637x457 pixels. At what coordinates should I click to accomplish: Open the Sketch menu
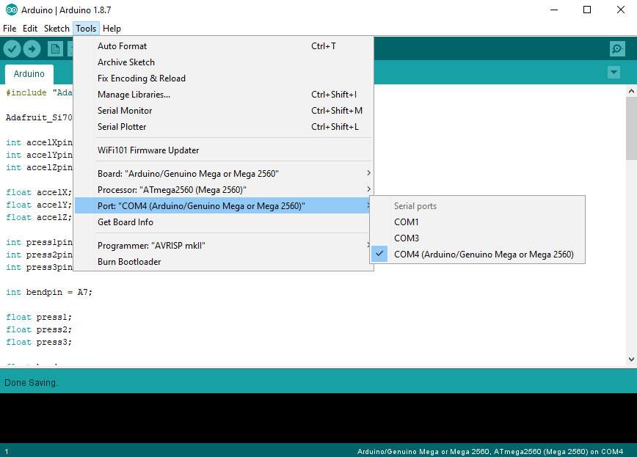pos(57,29)
